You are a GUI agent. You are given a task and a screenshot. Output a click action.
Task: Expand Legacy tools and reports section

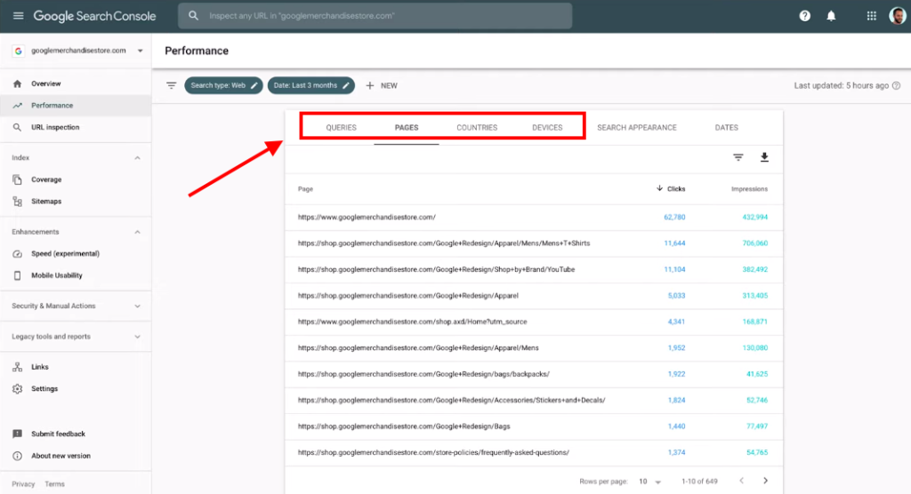[x=137, y=337]
